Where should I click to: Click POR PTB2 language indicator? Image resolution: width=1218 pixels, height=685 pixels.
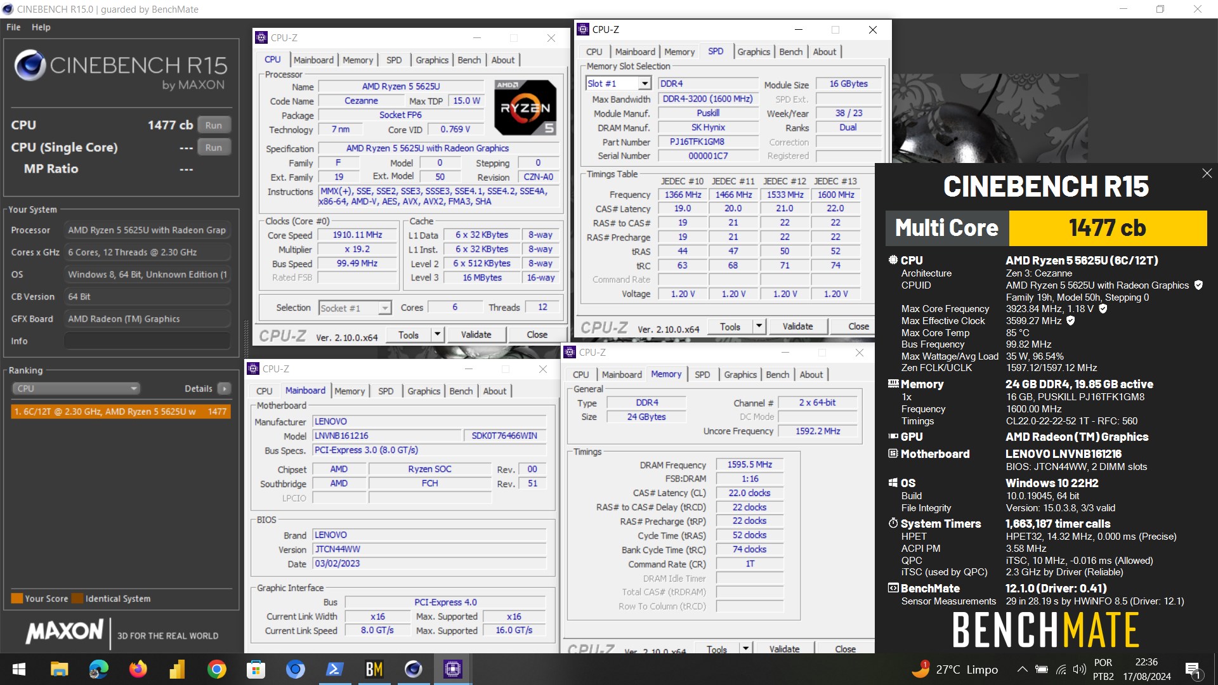pos(1103,669)
